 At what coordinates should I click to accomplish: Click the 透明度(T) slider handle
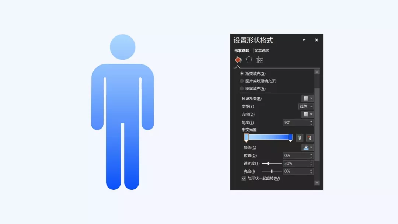pyautogui.click(x=268, y=163)
